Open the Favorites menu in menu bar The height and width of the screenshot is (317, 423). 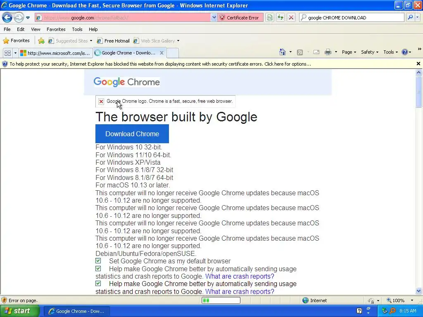pos(56,29)
